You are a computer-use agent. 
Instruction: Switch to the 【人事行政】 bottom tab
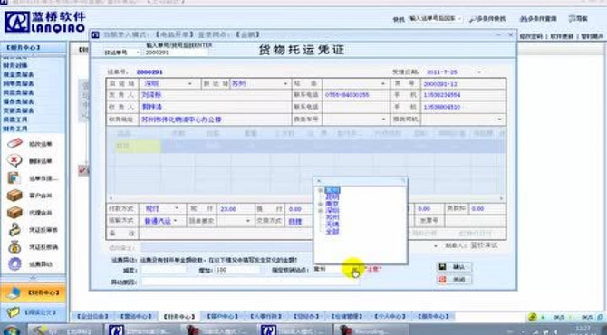tap(265, 316)
